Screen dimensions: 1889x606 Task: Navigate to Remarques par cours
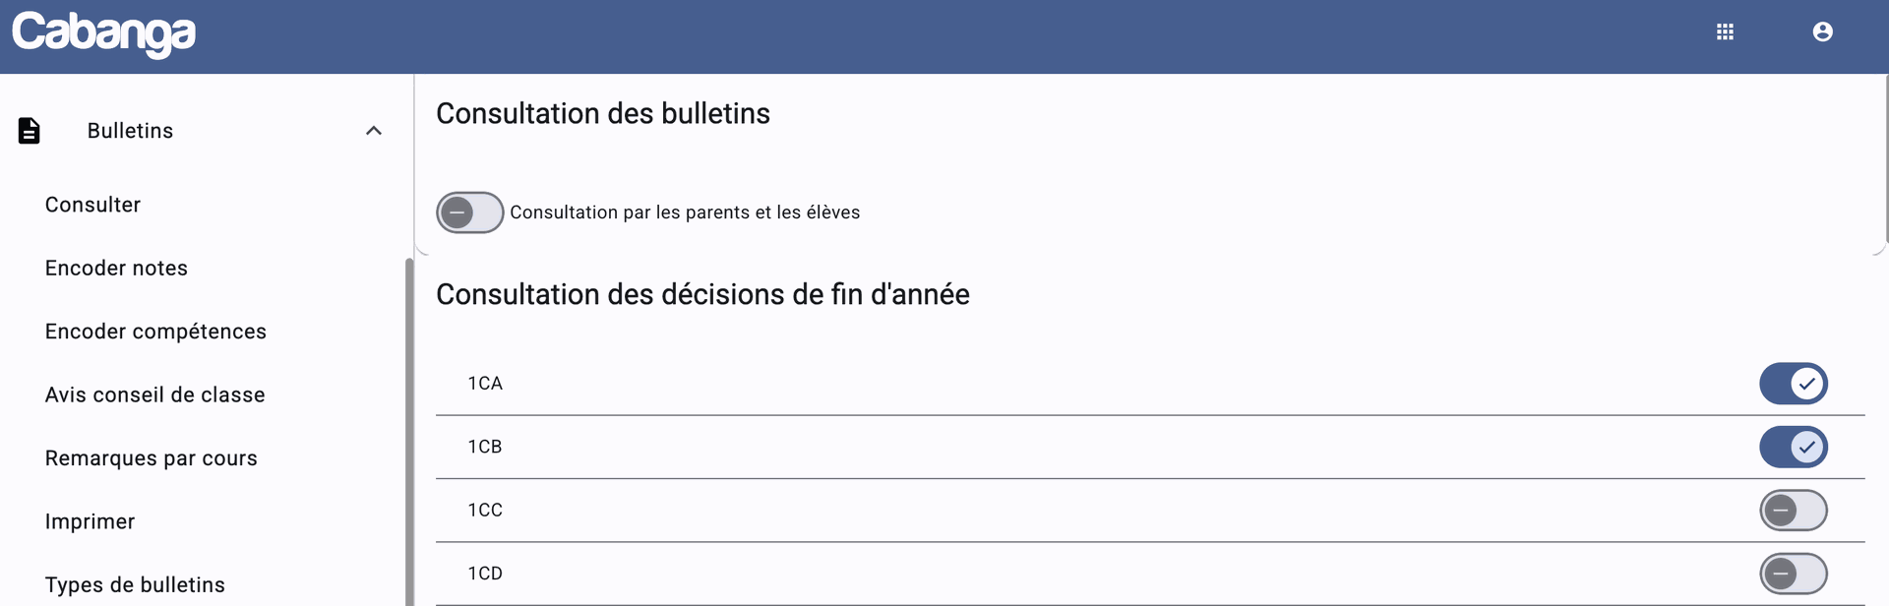click(151, 458)
